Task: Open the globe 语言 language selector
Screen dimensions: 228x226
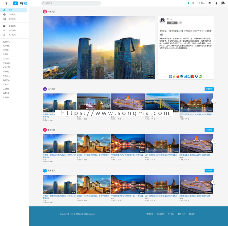Action: point(192,214)
